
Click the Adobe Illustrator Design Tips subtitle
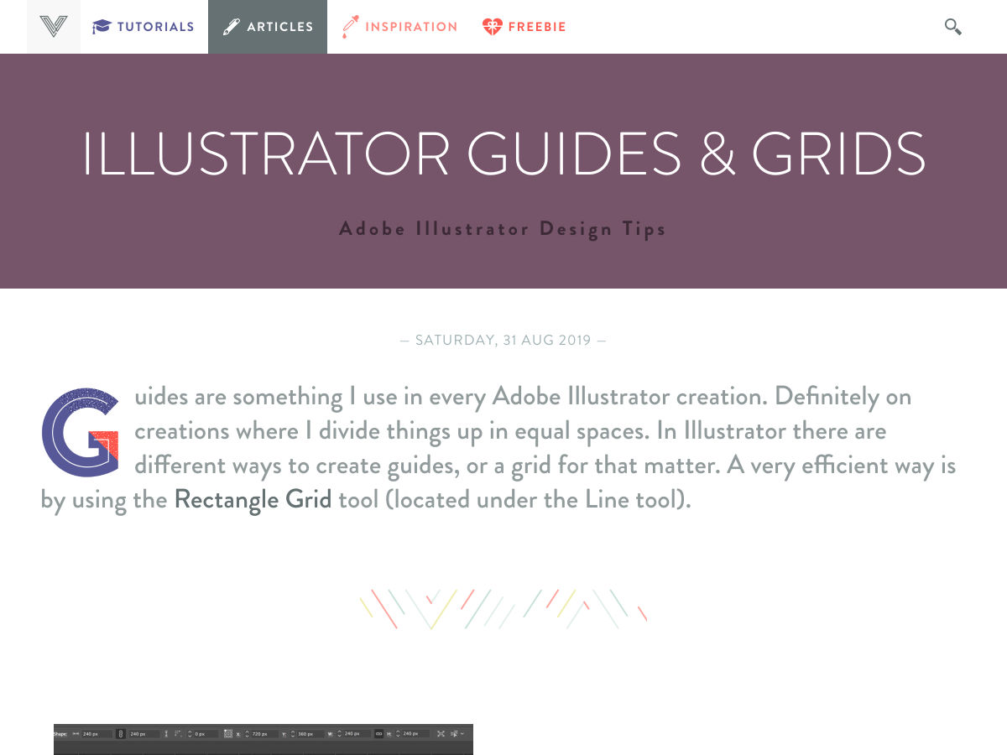(503, 229)
